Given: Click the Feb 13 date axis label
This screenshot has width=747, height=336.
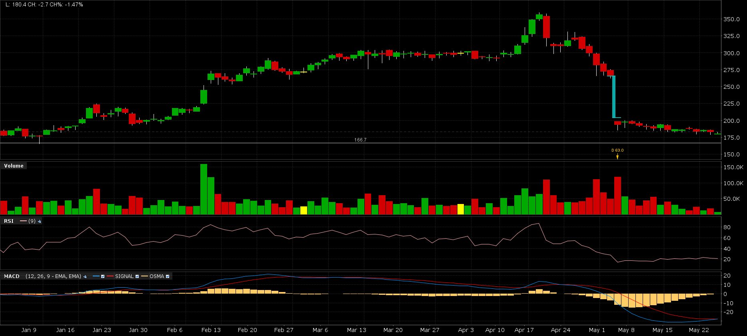Looking at the screenshot, I should pos(211,330).
